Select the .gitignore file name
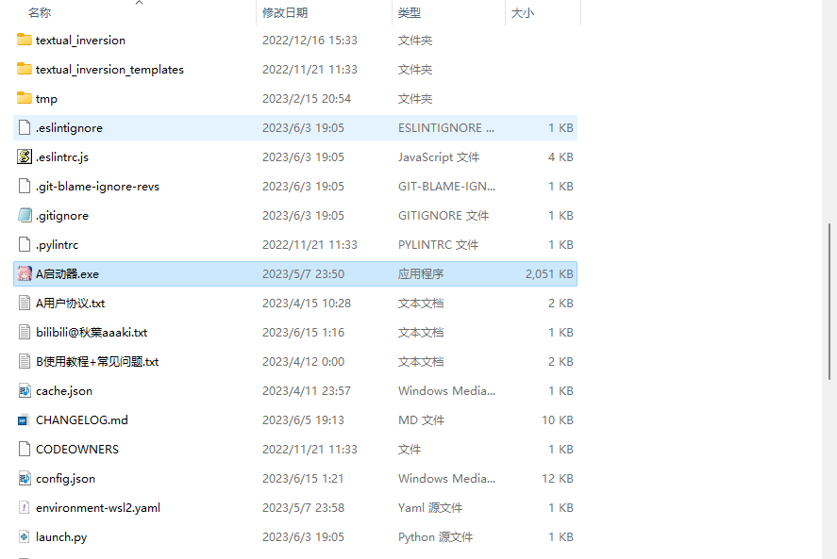Image resolution: width=837 pixels, height=559 pixels. 62,216
